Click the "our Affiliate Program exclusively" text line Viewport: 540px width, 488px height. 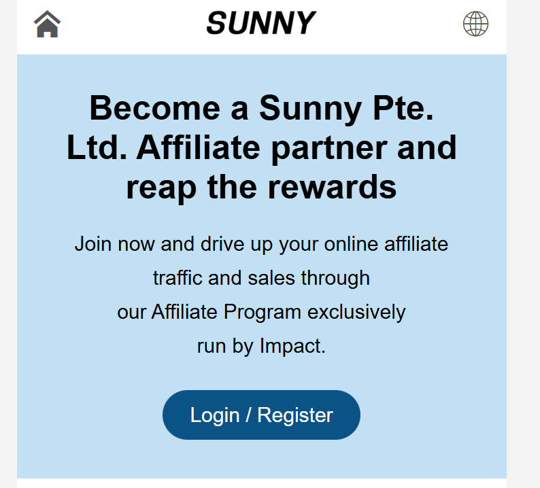tap(261, 312)
